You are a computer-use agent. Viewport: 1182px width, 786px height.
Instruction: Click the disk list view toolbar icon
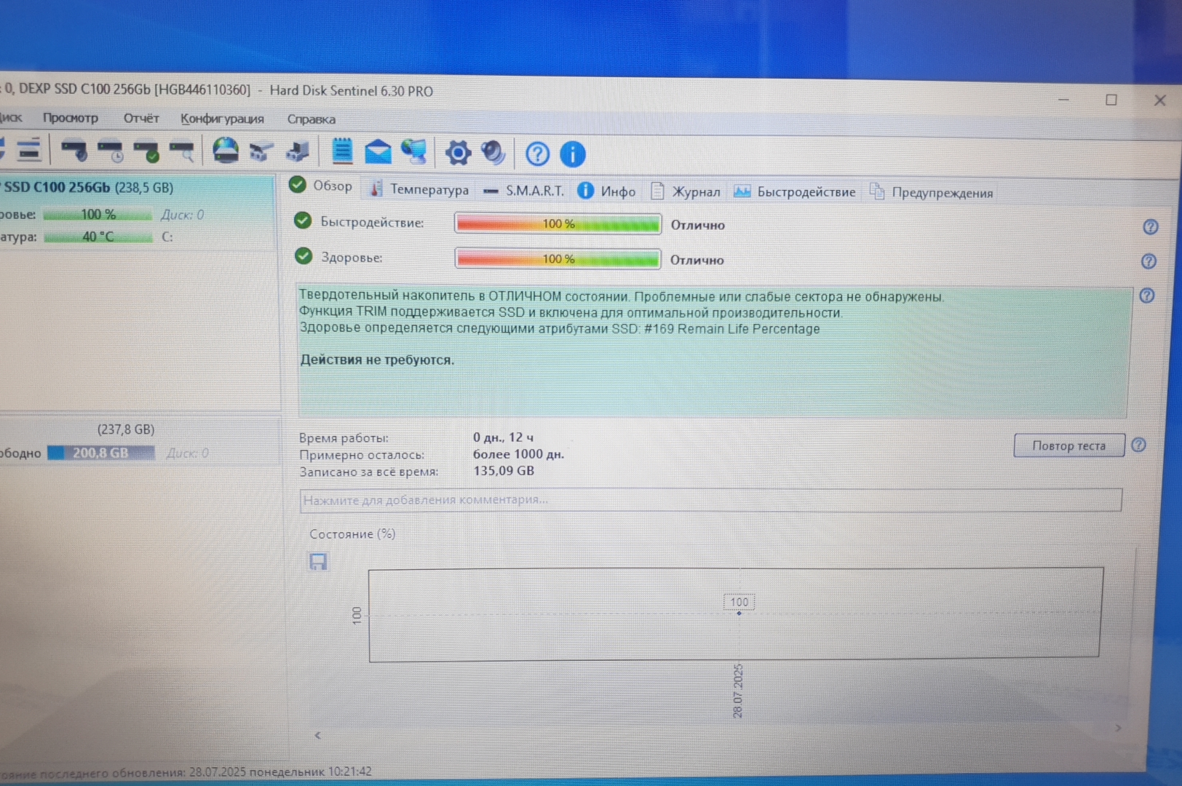pos(28,150)
